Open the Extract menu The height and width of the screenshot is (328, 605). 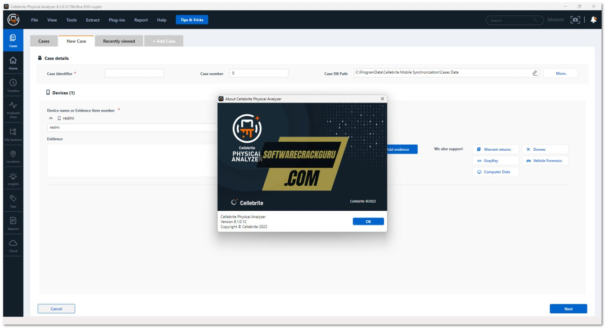[x=93, y=20]
